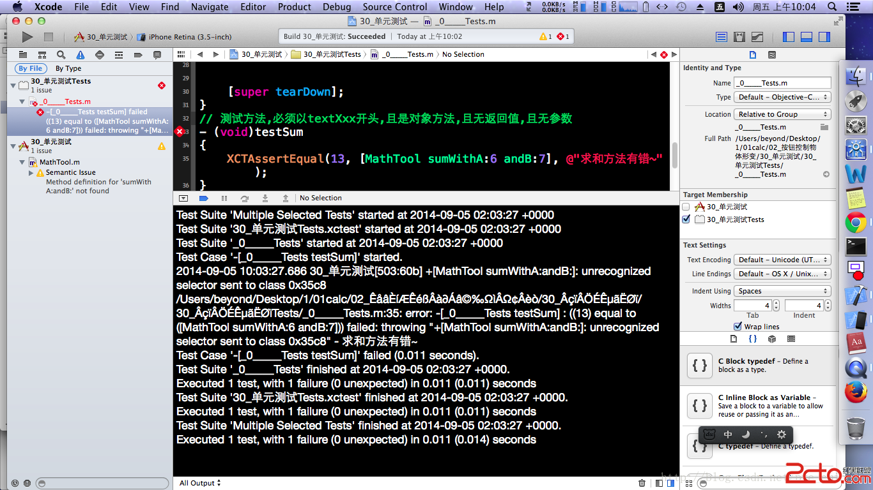Open the related items grid menu in jump bar
The image size is (873, 490).
point(182,54)
